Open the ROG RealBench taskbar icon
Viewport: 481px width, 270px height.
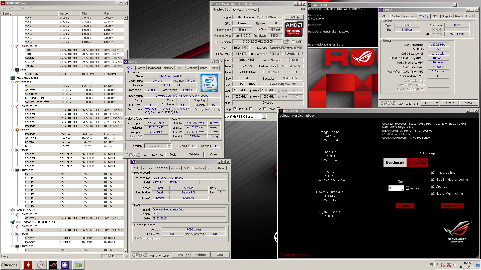tap(53, 265)
